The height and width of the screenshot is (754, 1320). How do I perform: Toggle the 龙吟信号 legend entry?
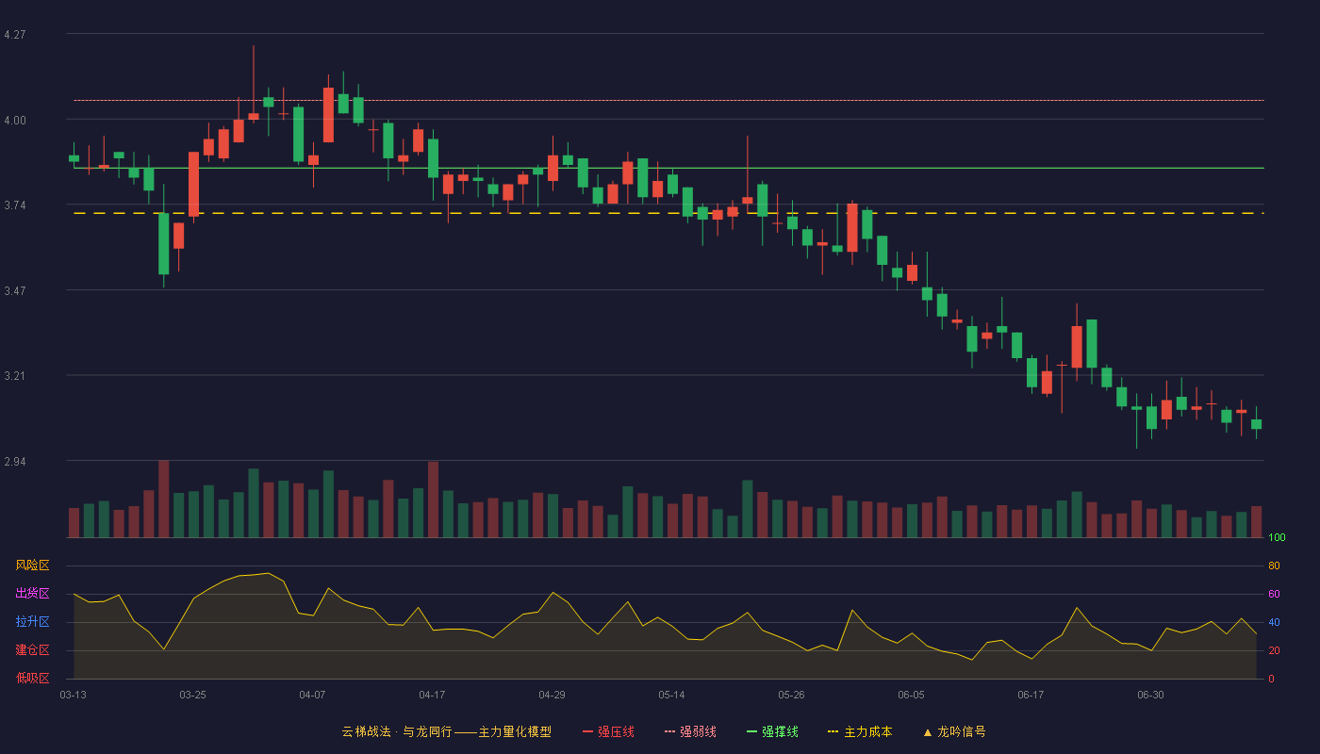[954, 731]
